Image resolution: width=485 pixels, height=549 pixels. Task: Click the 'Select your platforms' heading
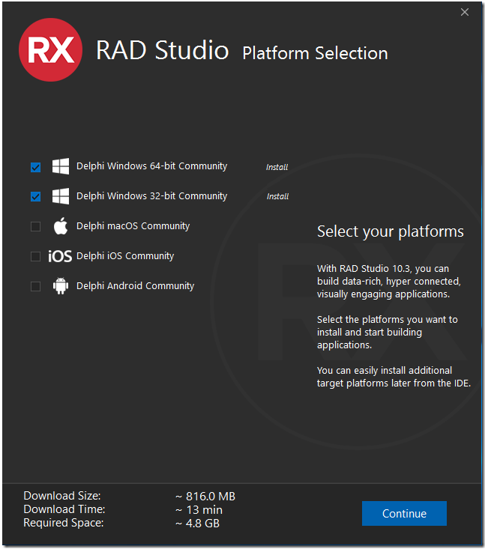pyautogui.click(x=391, y=231)
